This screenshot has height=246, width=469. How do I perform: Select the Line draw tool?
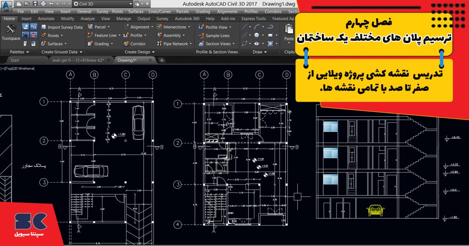click(245, 27)
